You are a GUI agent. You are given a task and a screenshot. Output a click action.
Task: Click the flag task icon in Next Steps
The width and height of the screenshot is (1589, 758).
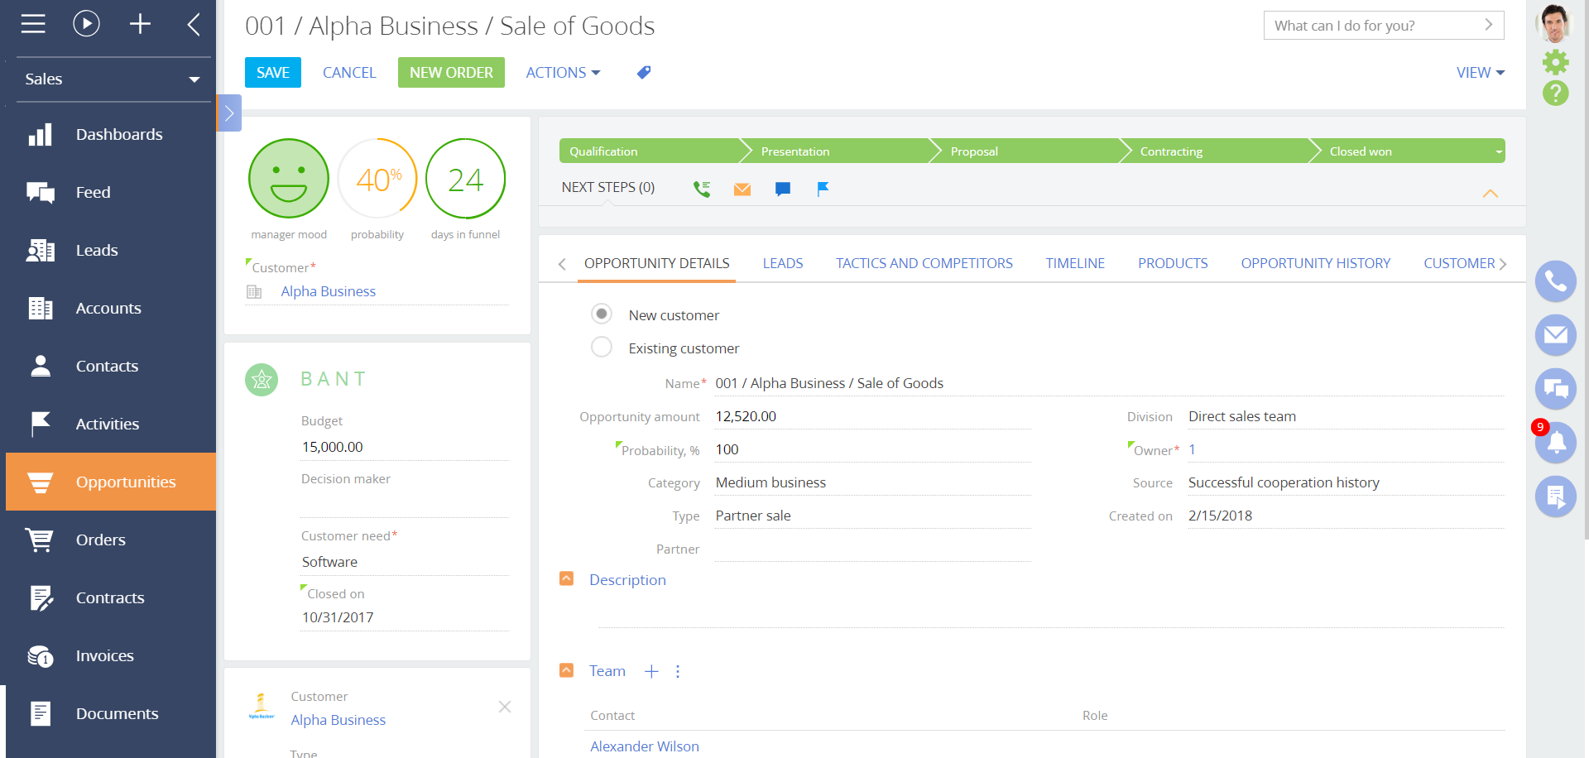[823, 189]
